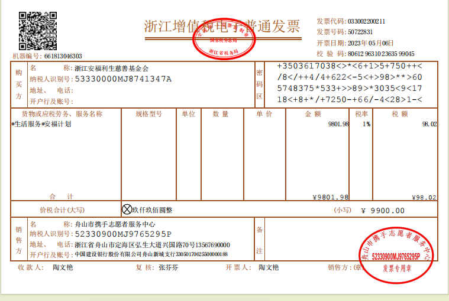Click issuer name 陶文艳 beside 开票人
The image size is (449, 301).
(x=269, y=267)
